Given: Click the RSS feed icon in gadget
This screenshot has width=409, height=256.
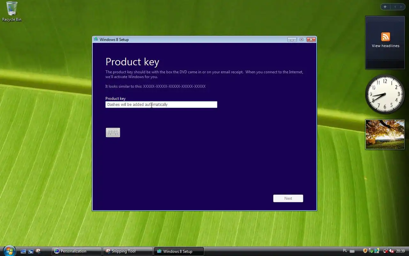Looking at the screenshot, I should (386, 37).
